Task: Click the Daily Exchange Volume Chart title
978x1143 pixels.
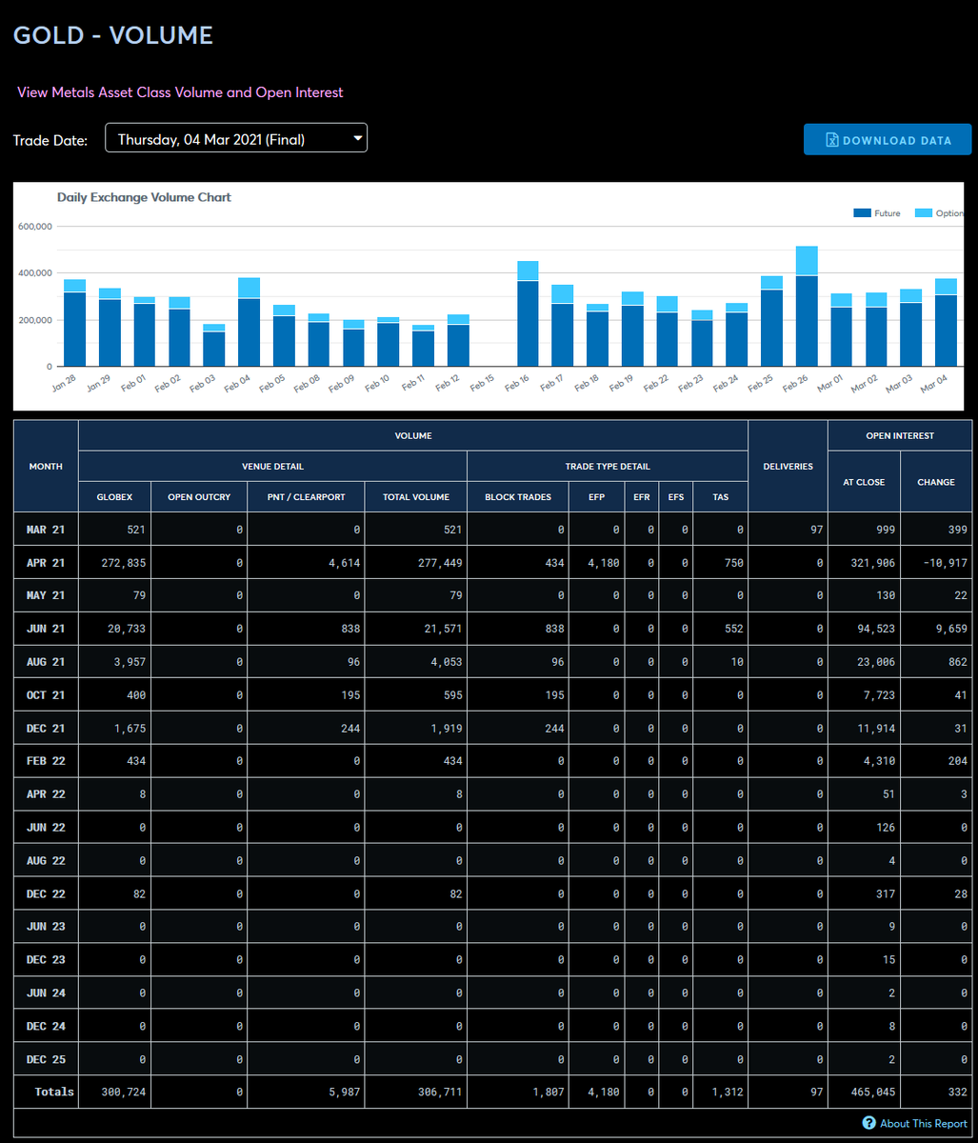Action: (x=144, y=197)
